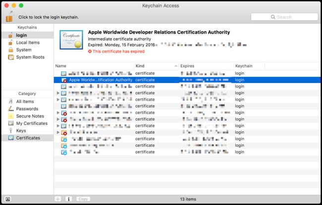Sort the list by Kind column

[x=157, y=66]
